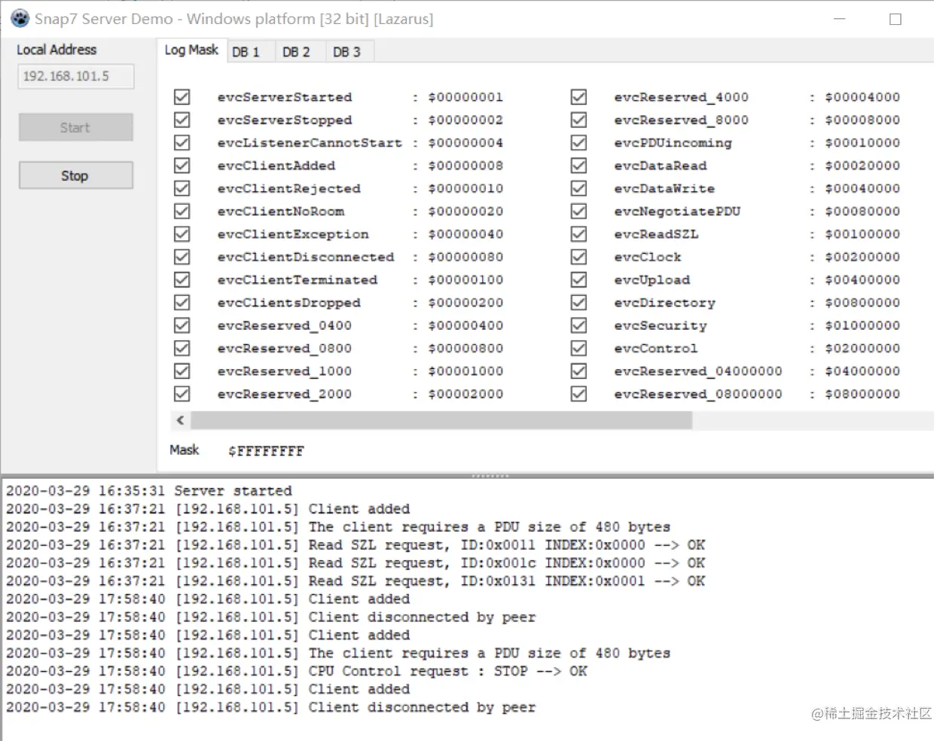The width and height of the screenshot is (952, 741).
Task: Stop the Snap7 server
Action: (75, 175)
